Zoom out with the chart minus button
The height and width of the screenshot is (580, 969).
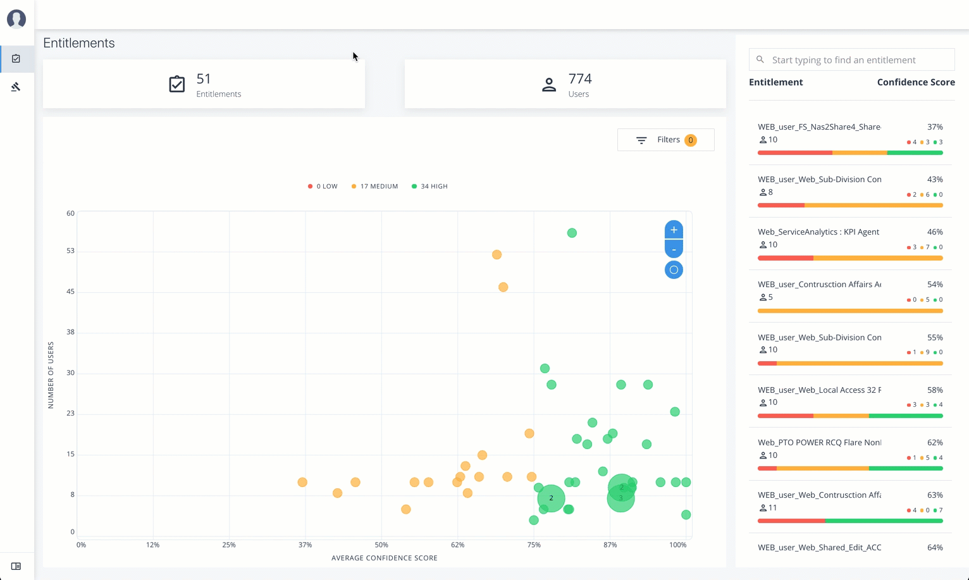point(674,249)
